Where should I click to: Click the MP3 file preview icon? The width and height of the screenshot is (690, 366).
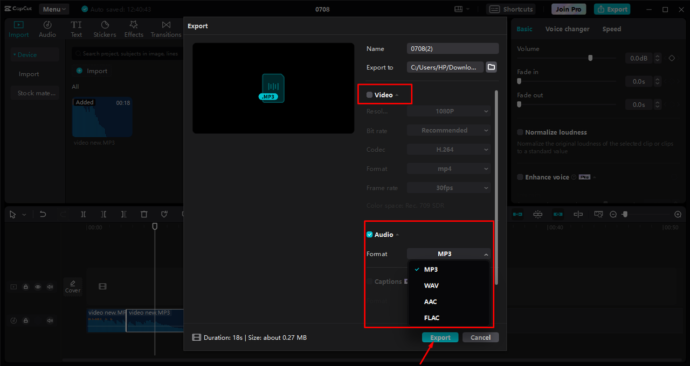click(x=273, y=88)
